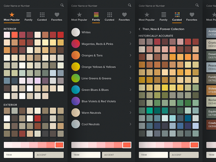Viewport: 216px width, 162px height.
Task: Expand Lime Greens & Greens chevron
Action: point(130,78)
